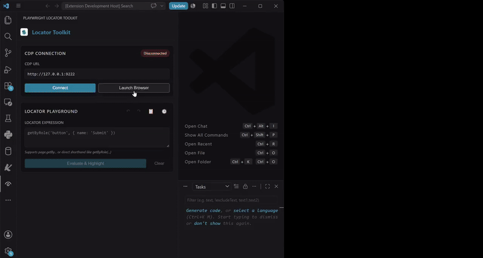483x258 pixels.
Task: Click the Update button
Action: (178, 6)
